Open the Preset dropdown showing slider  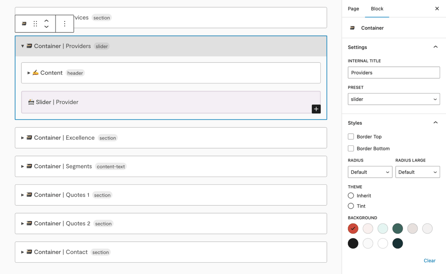394,99
